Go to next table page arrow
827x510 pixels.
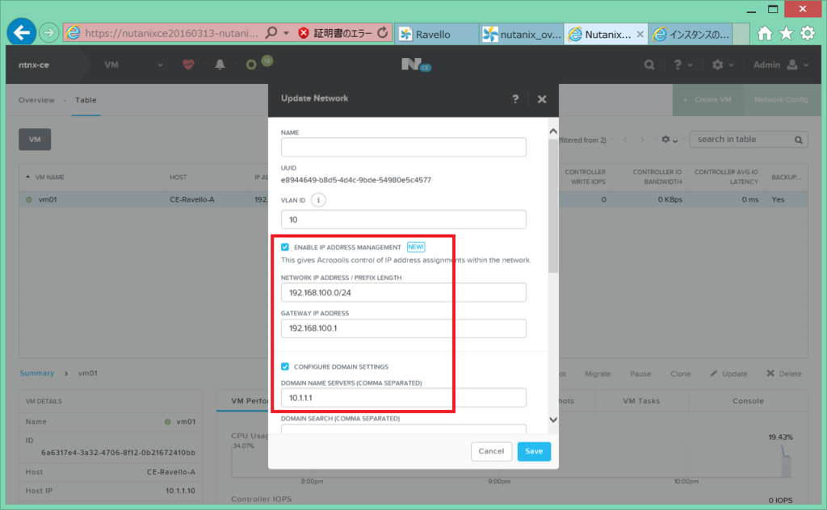pos(642,140)
